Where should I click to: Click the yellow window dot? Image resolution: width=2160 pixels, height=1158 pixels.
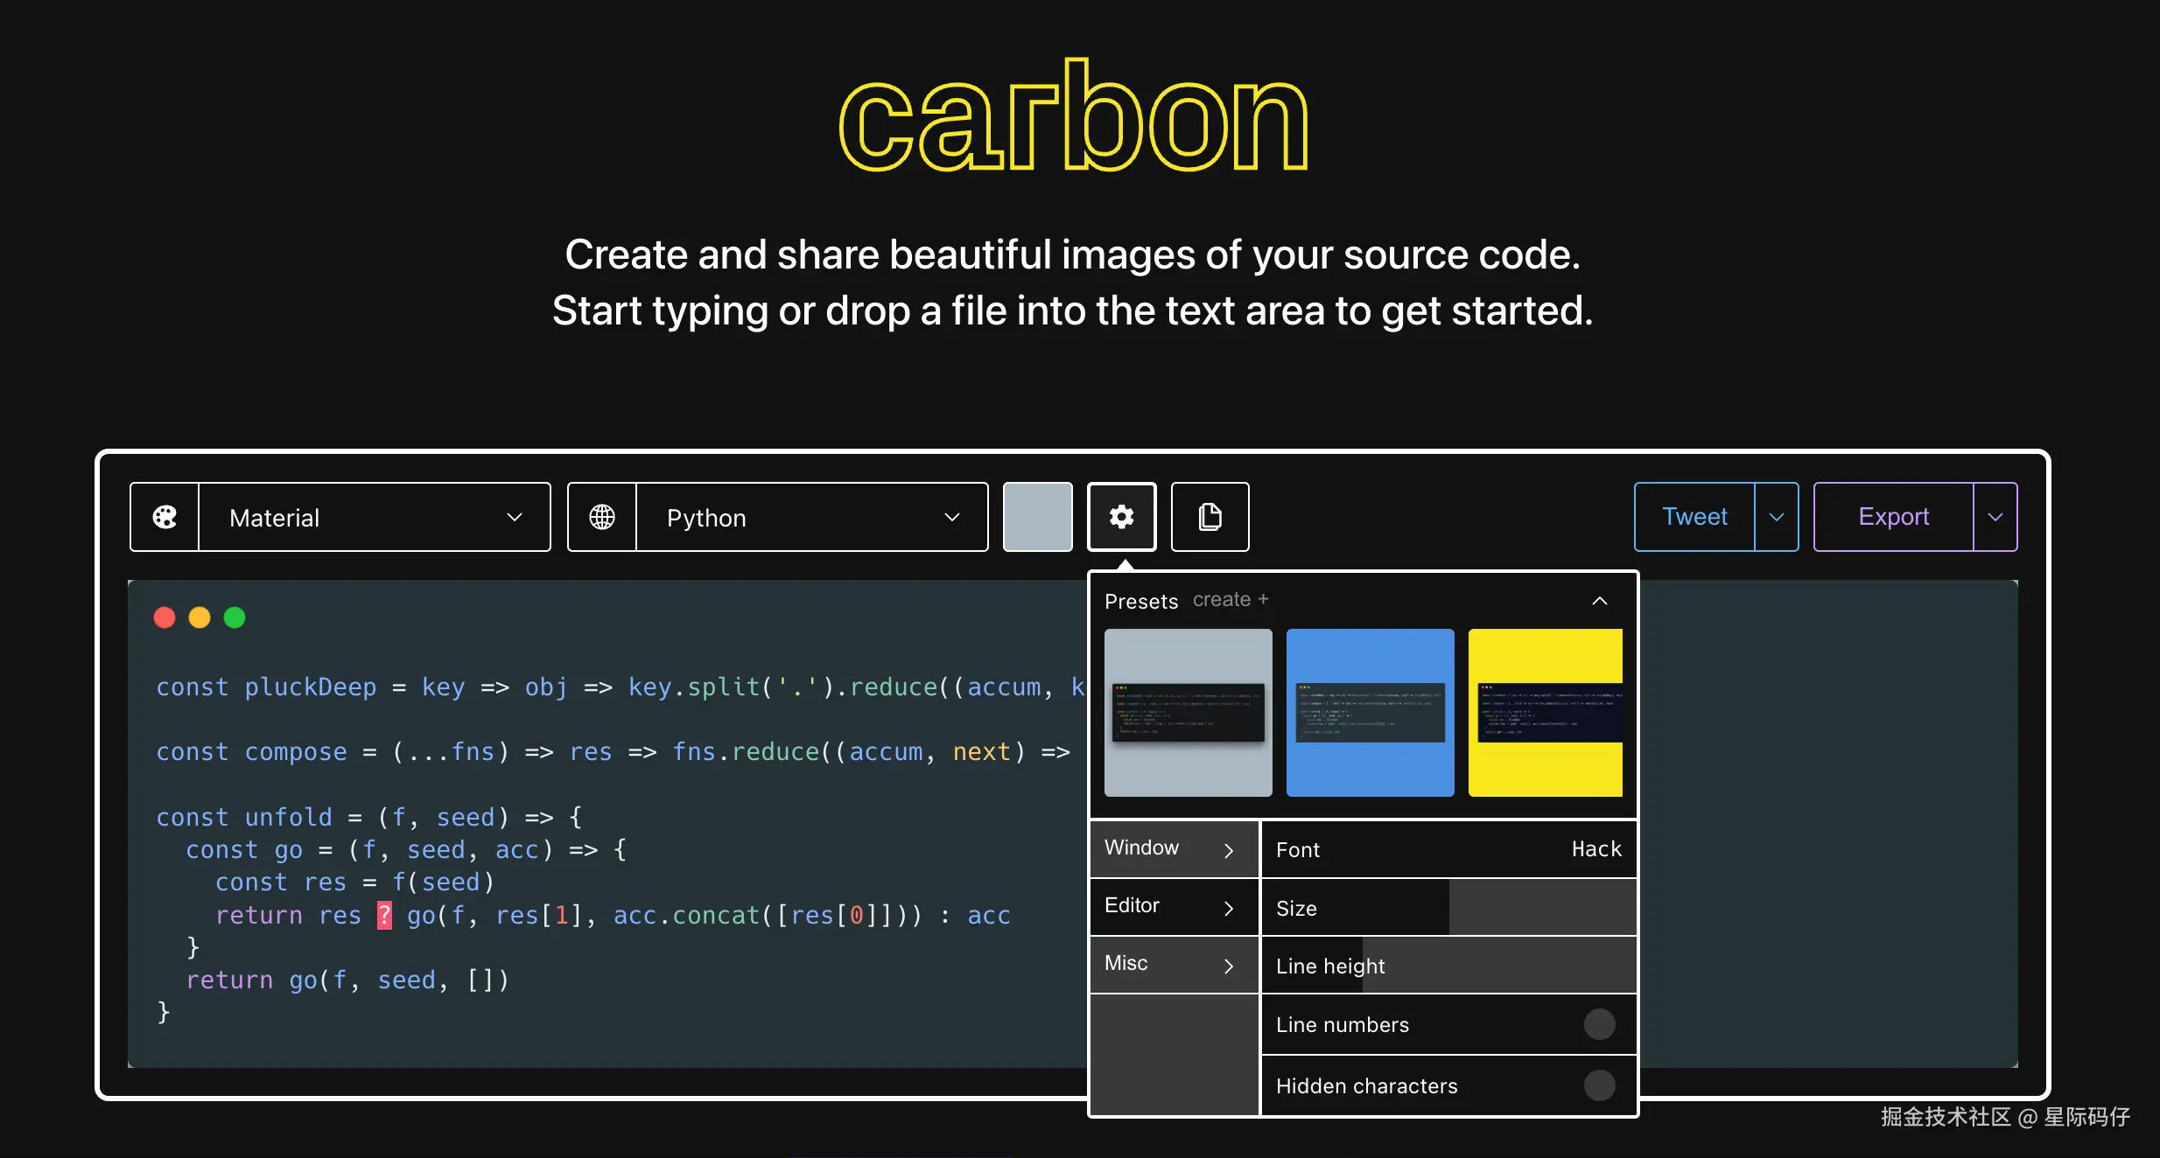tap(200, 617)
